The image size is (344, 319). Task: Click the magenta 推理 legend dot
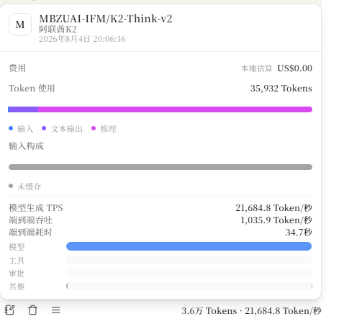pyautogui.click(x=94, y=128)
